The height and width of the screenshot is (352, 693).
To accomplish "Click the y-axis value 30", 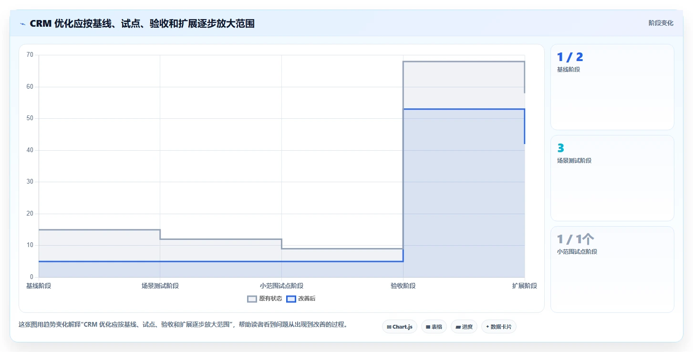I will point(30,182).
